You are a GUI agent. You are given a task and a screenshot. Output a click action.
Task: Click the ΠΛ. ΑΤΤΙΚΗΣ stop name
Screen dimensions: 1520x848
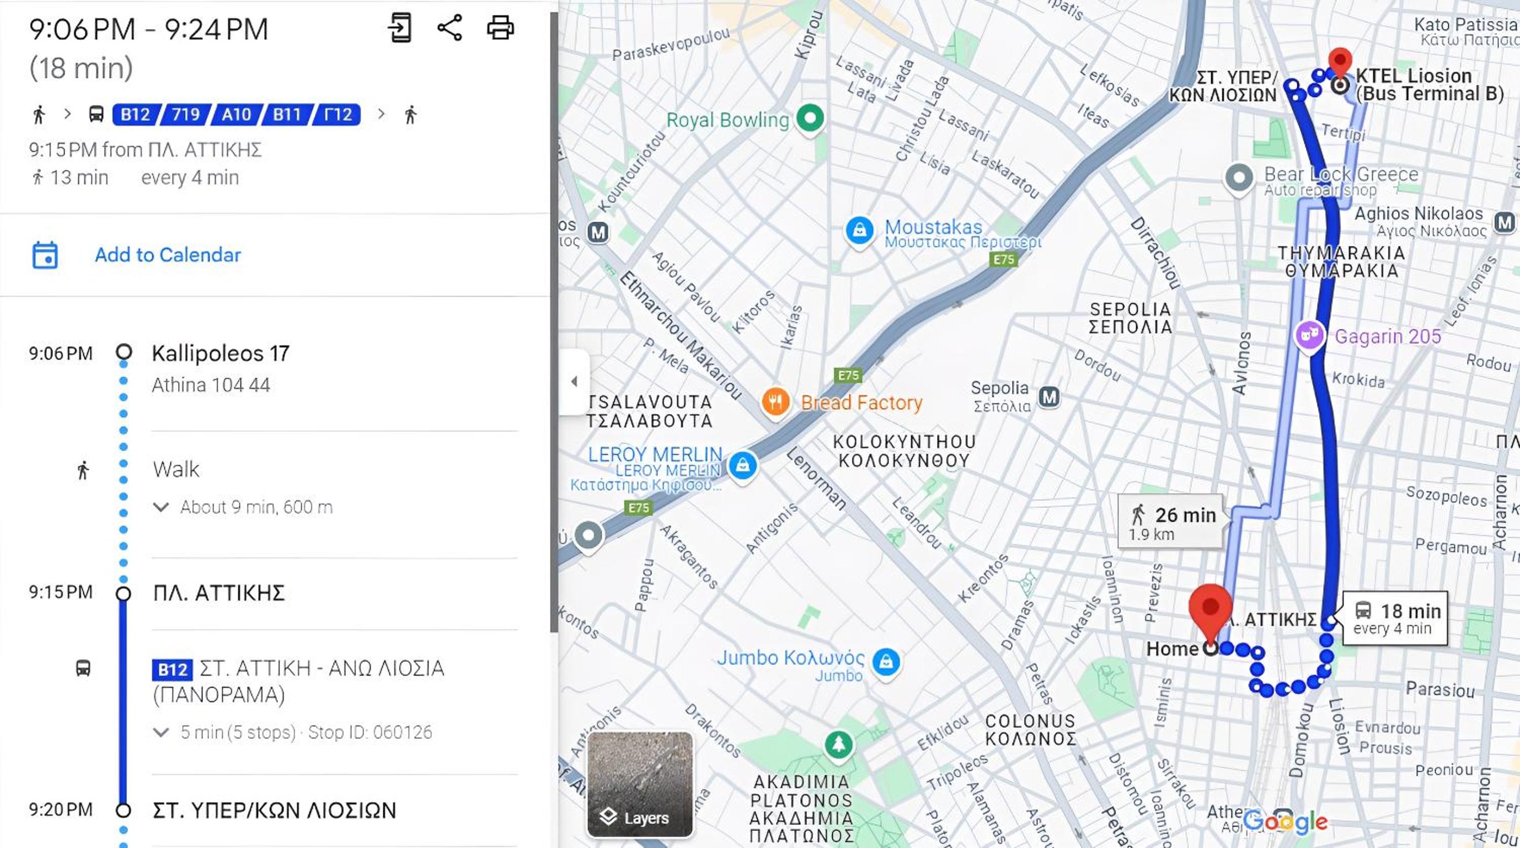pos(219,593)
